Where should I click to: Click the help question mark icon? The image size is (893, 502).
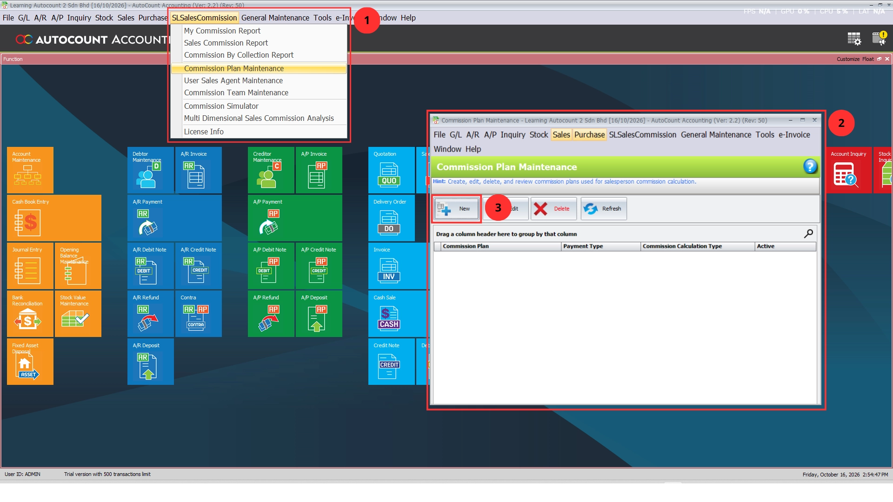coord(810,166)
